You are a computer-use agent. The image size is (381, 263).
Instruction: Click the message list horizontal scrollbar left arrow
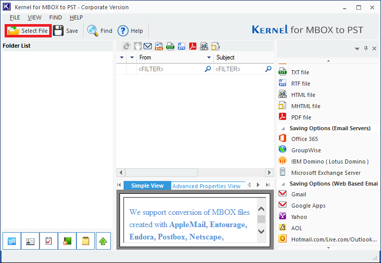point(121,173)
